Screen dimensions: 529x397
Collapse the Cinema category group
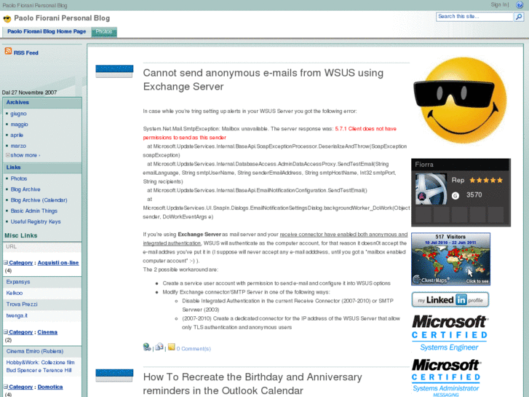6,332
